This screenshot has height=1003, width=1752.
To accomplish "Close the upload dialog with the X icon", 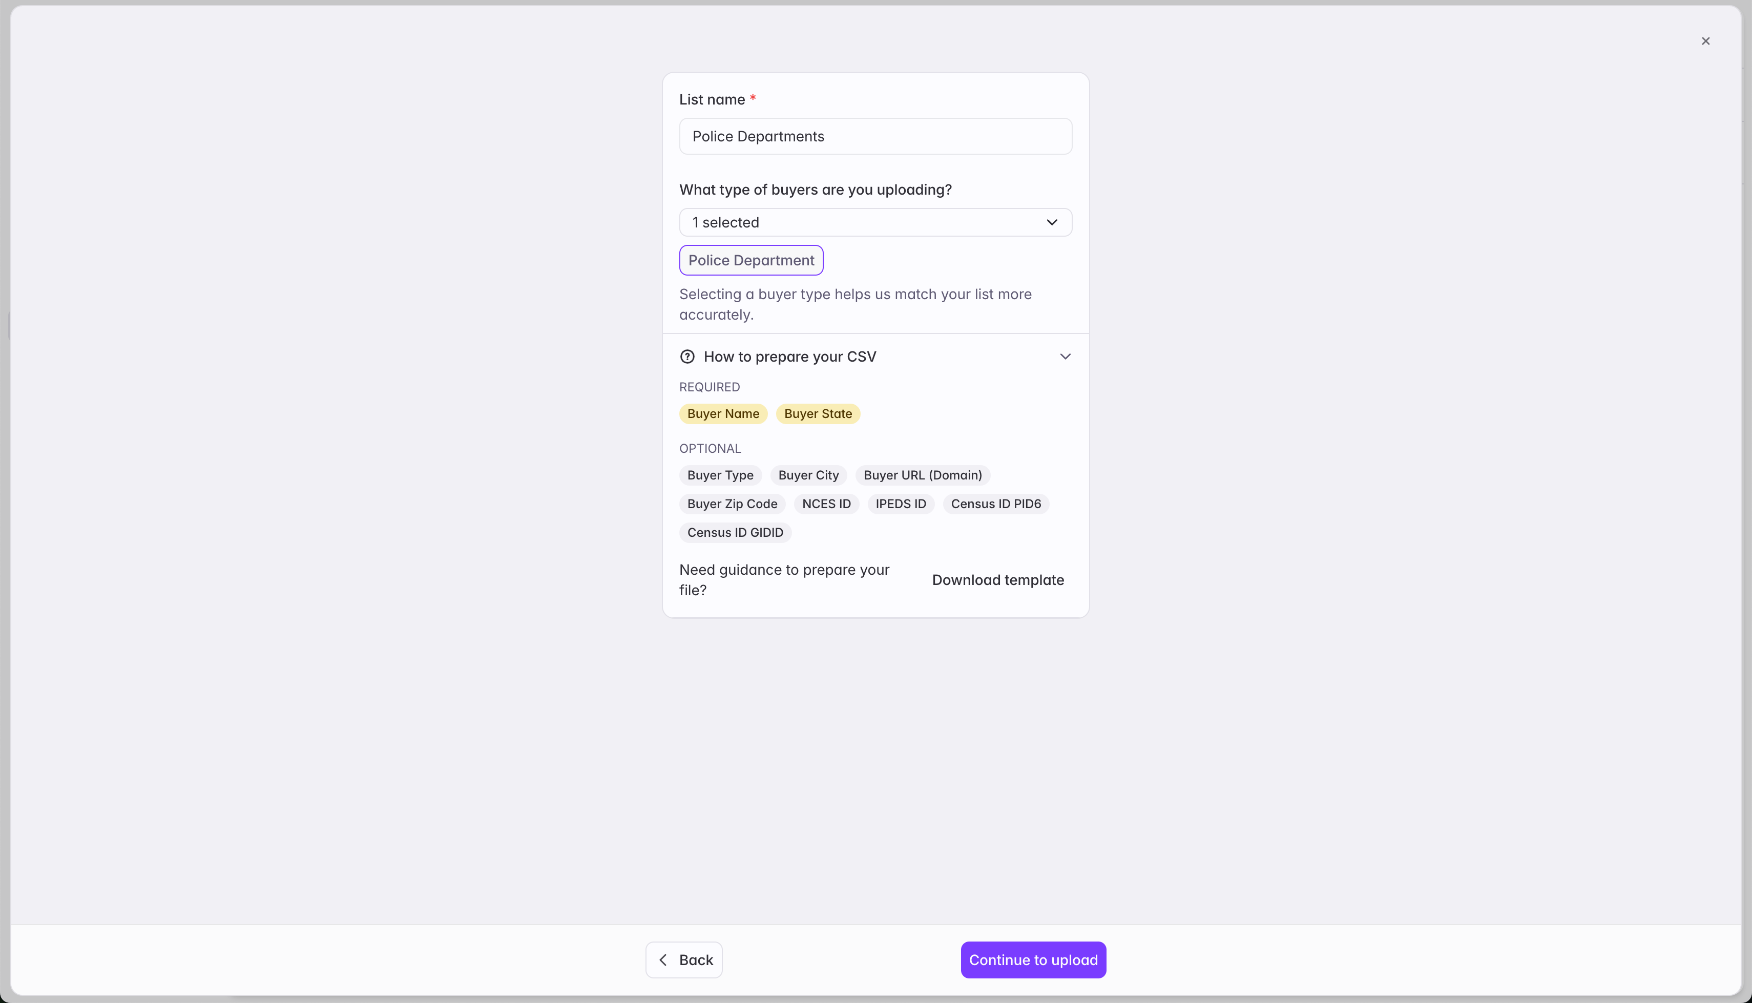I will tap(1705, 41).
